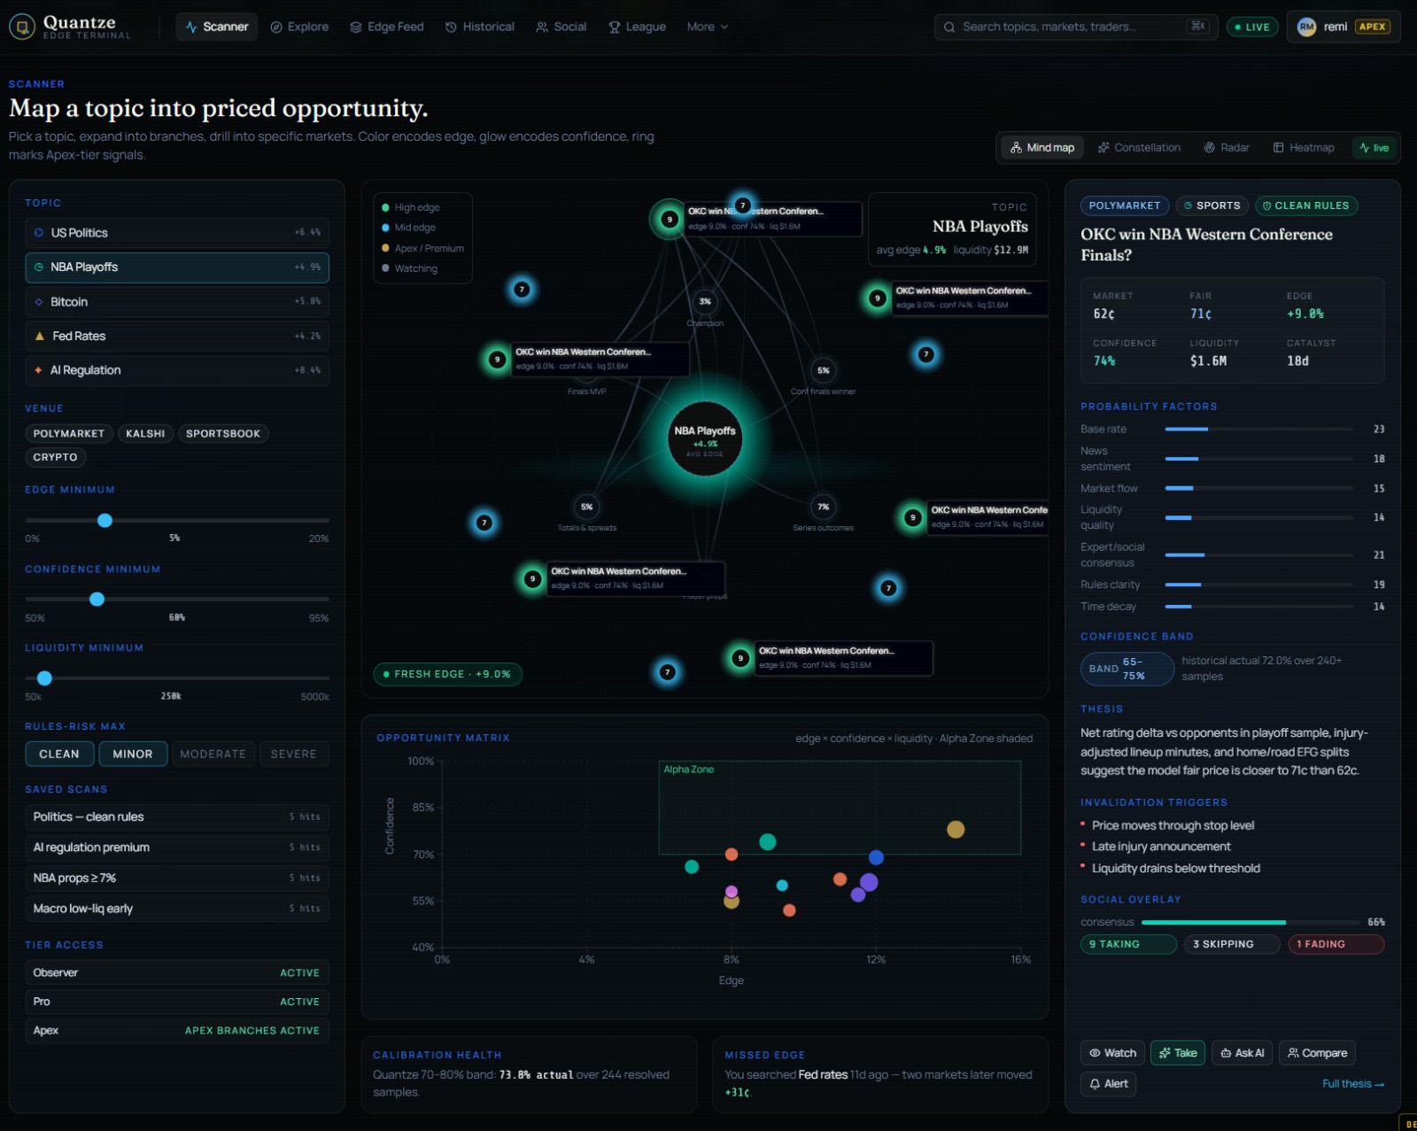Click the Champion 3% branch node
Viewport: 1417px width, 1131px height.
[x=705, y=302]
